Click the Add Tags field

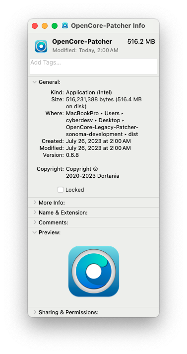[93, 66]
